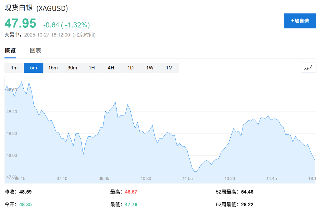
Task: Pick the 4H timeframe
Action: [111, 68]
